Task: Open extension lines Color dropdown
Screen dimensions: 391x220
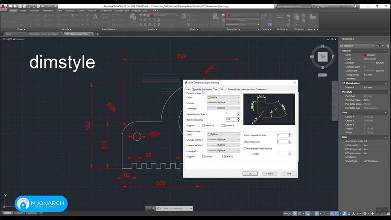Action: [x=224, y=134]
